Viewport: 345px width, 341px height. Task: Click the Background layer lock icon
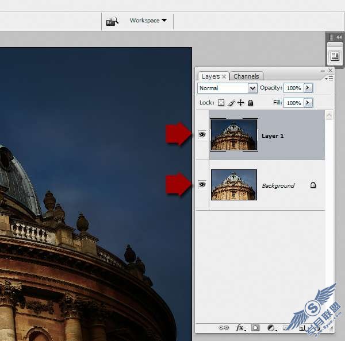[x=313, y=185]
